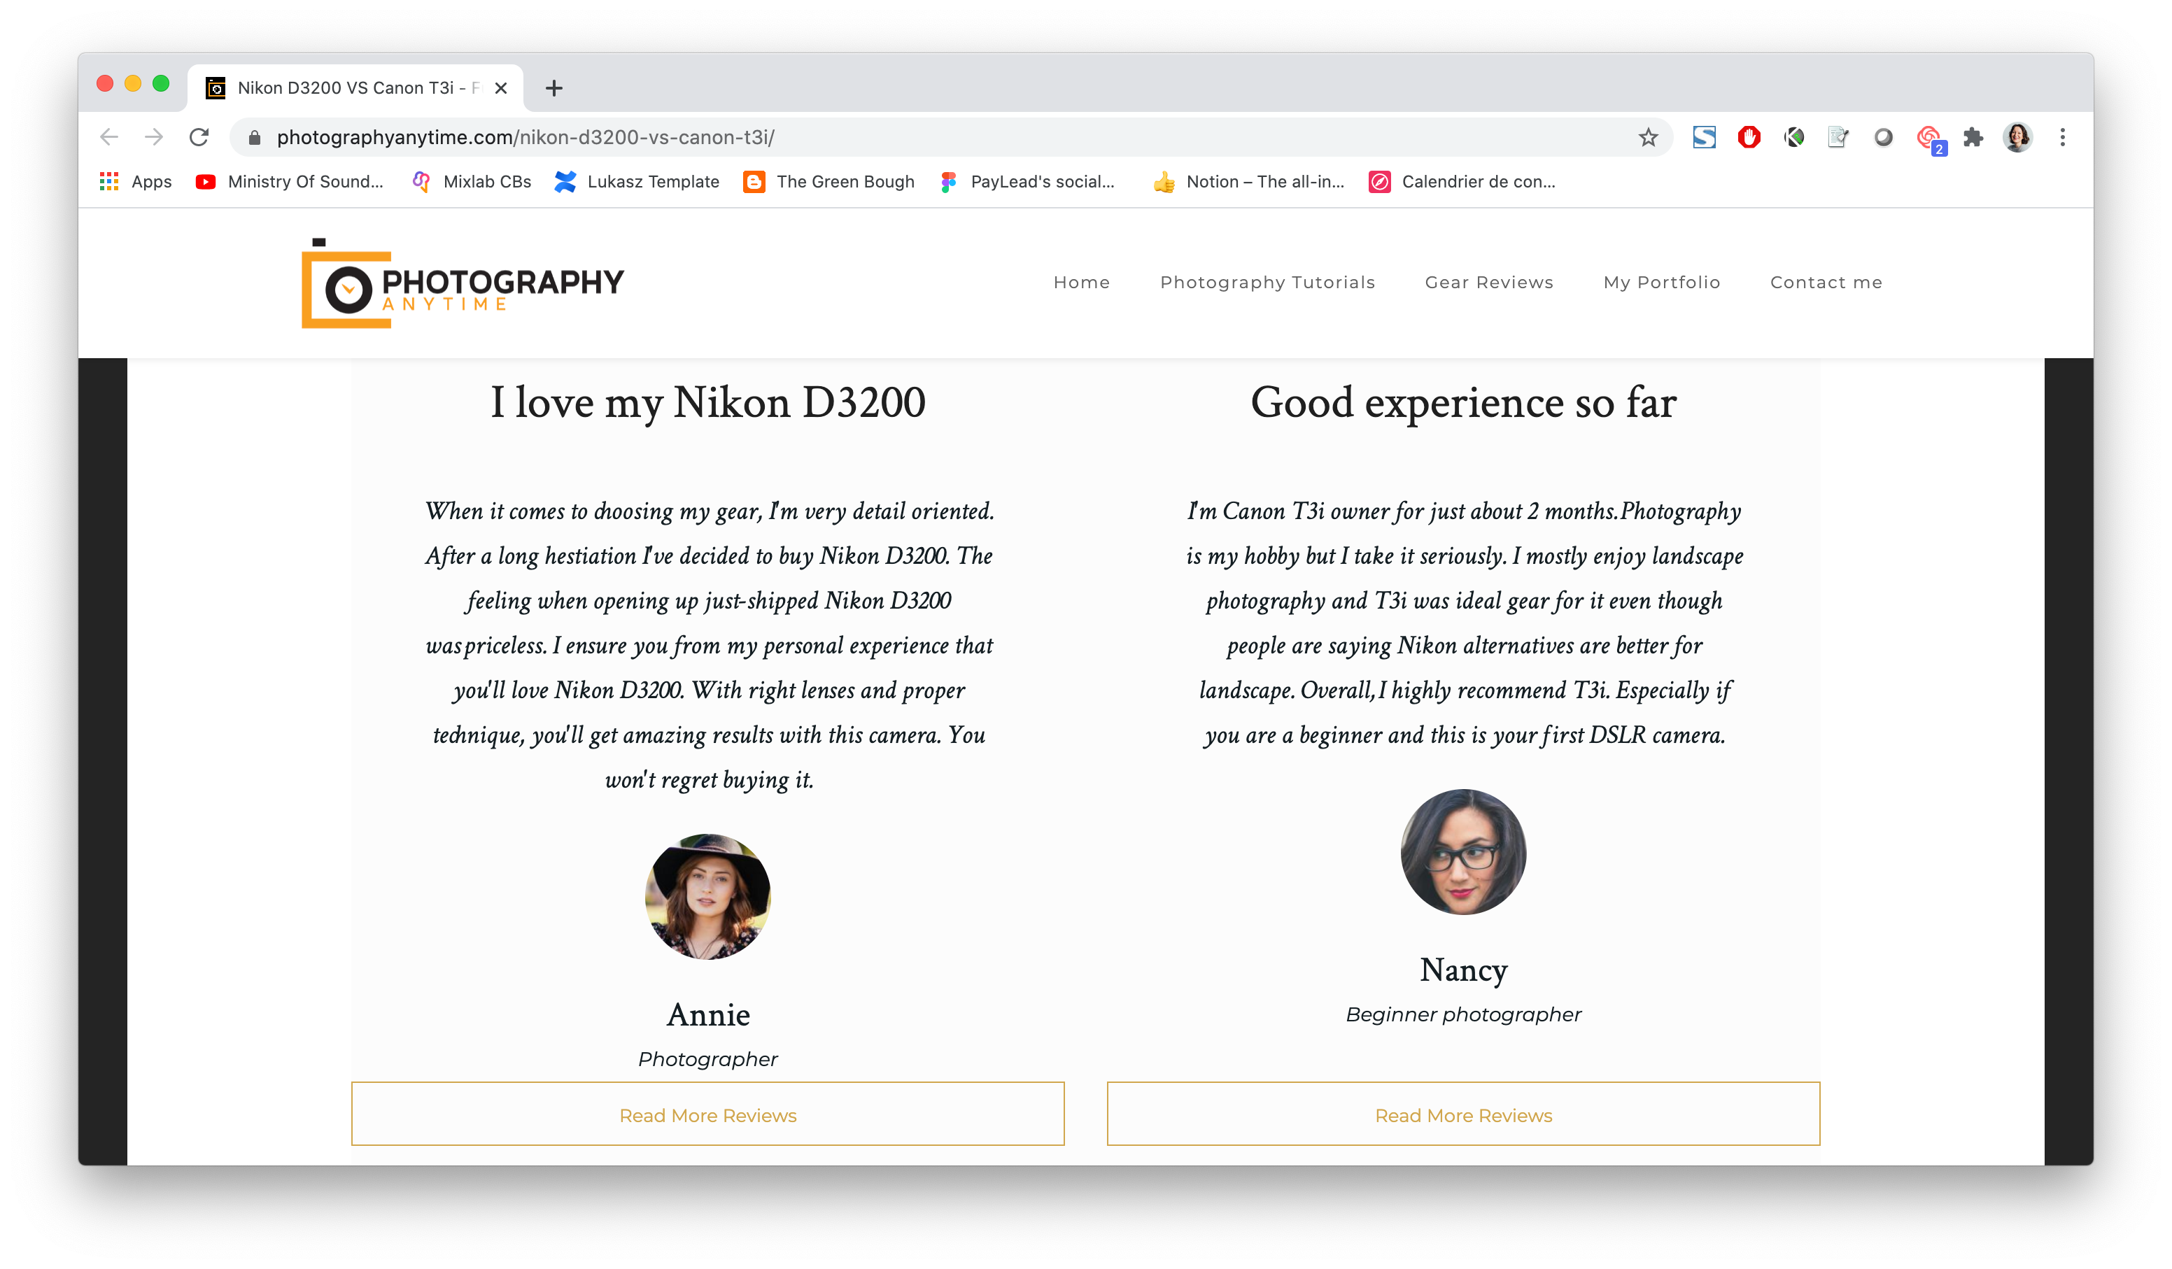The height and width of the screenshot is (1269, 2172).
Task: Click Read More Reviews under Nancy
Action: pyautogui.click(x=1462, y=1114)
